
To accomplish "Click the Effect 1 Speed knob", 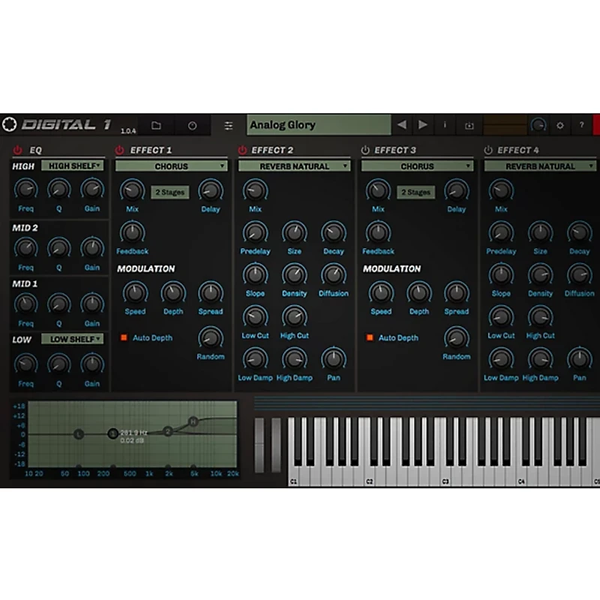I will [x=135, y=293].
